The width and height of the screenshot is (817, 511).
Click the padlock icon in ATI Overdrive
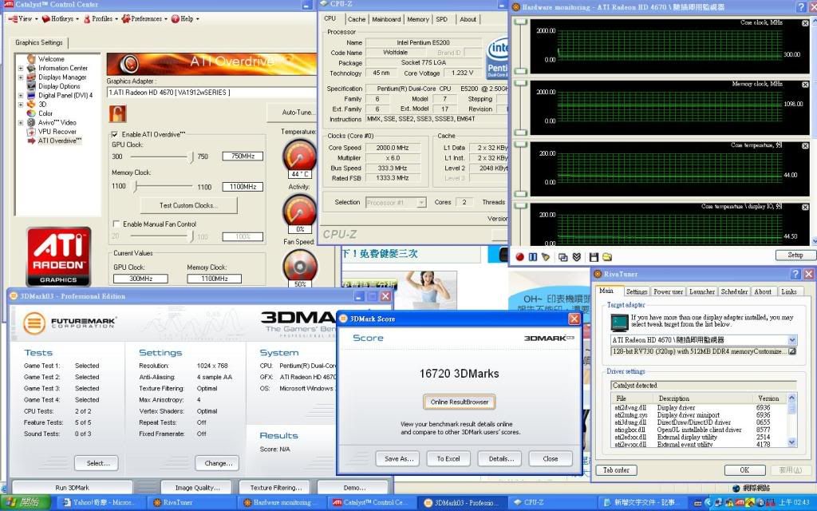click(118, 113)
